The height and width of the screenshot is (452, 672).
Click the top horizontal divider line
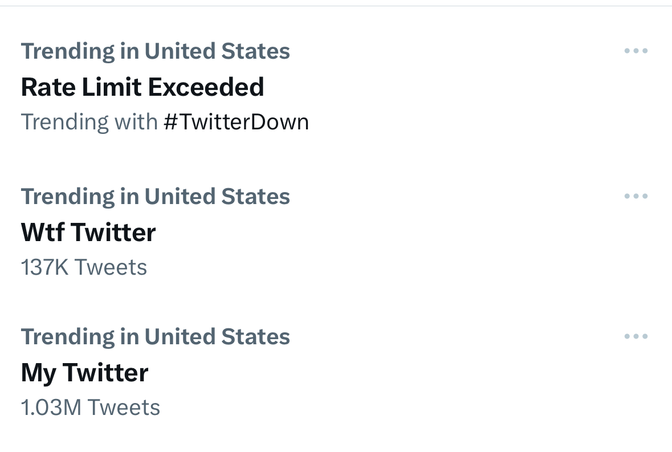[x=336, y=6]
